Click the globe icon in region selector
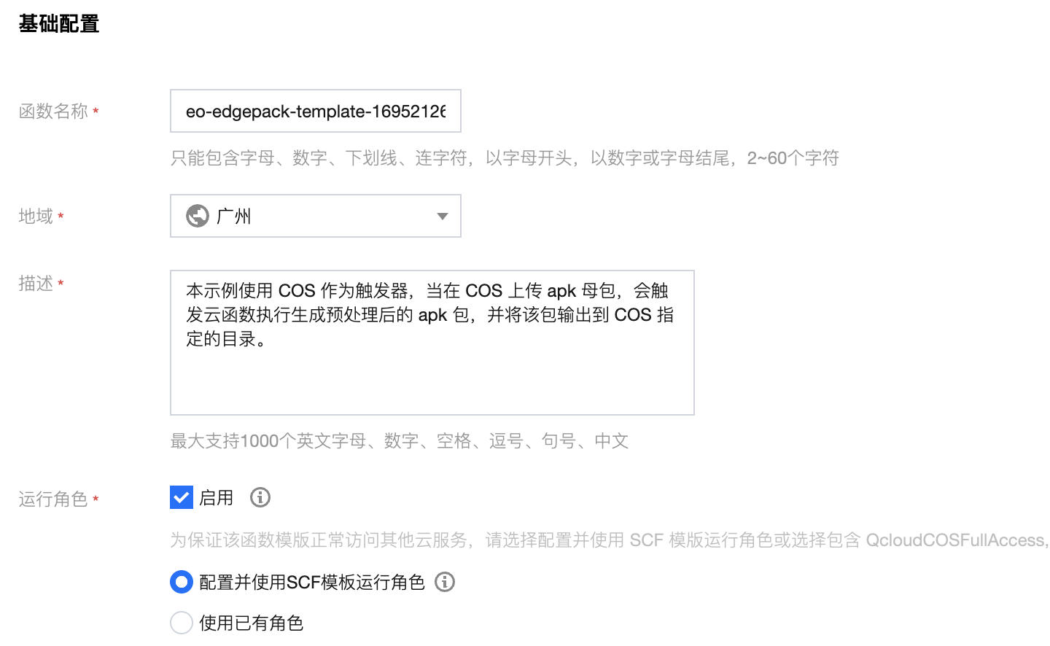1050x646 pixels. pyautogui.click(x=198, y=216)
